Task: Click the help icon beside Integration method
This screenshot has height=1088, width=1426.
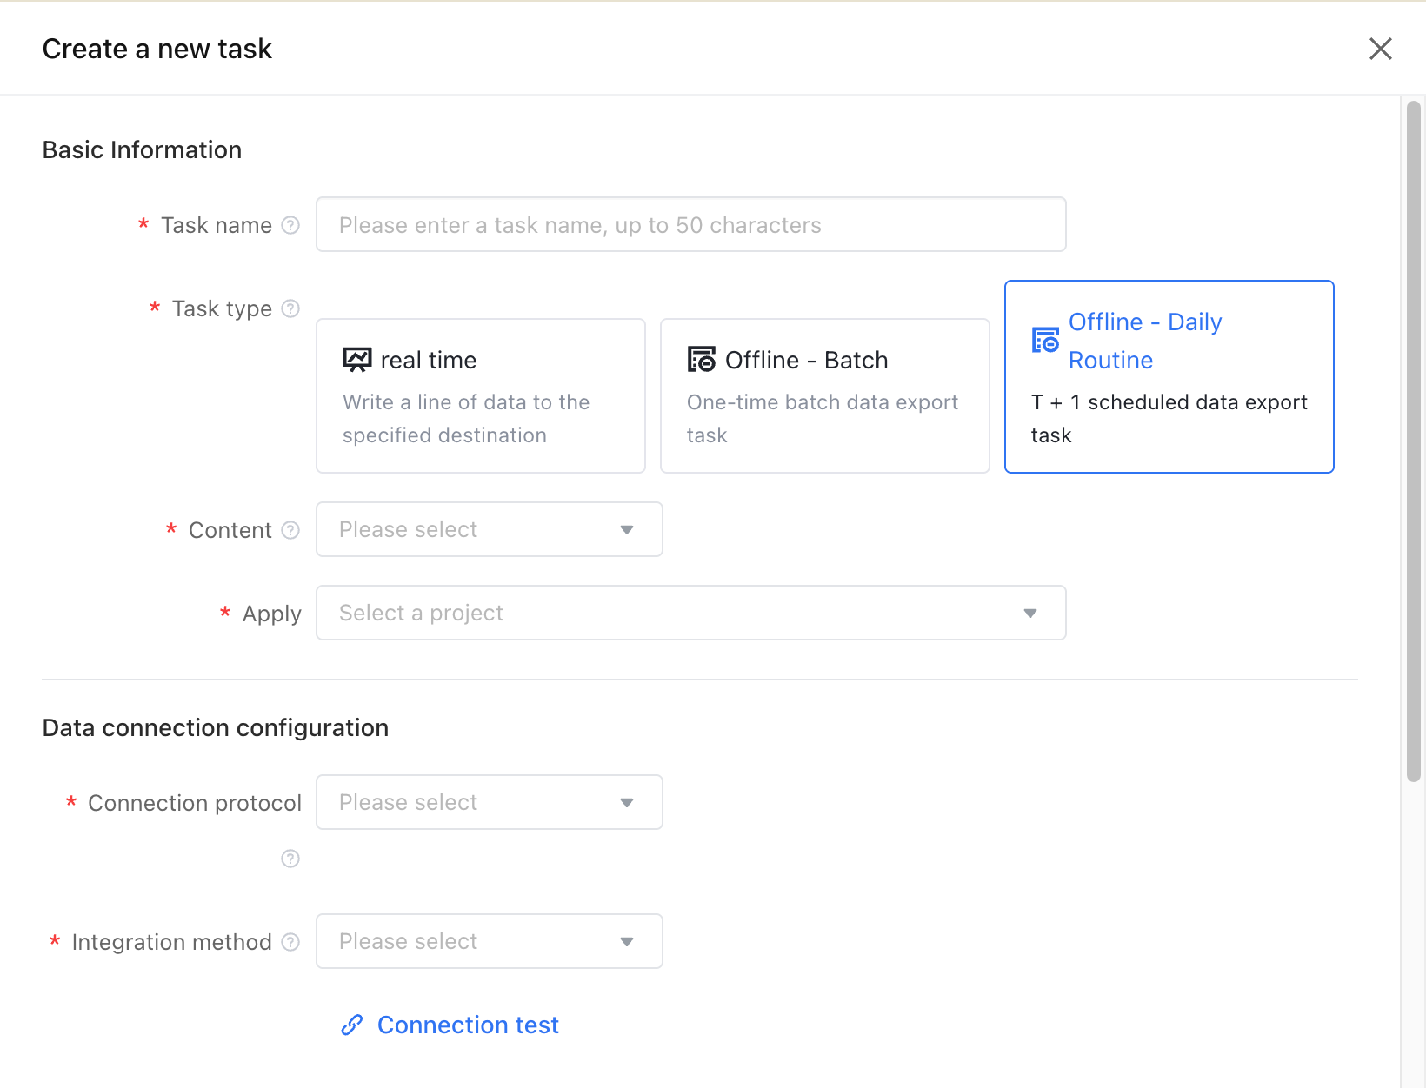Action: tap(290, 942)
